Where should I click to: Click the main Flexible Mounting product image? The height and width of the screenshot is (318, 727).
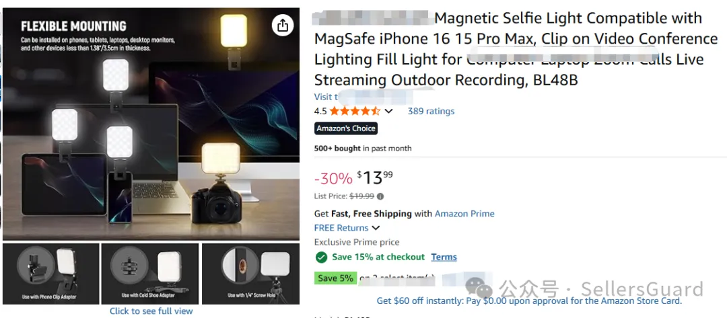coord(151,124)
